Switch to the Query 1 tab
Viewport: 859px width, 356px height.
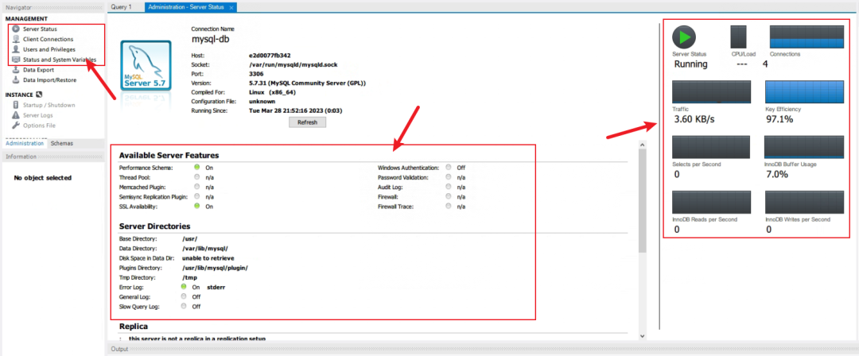(122, 7)
